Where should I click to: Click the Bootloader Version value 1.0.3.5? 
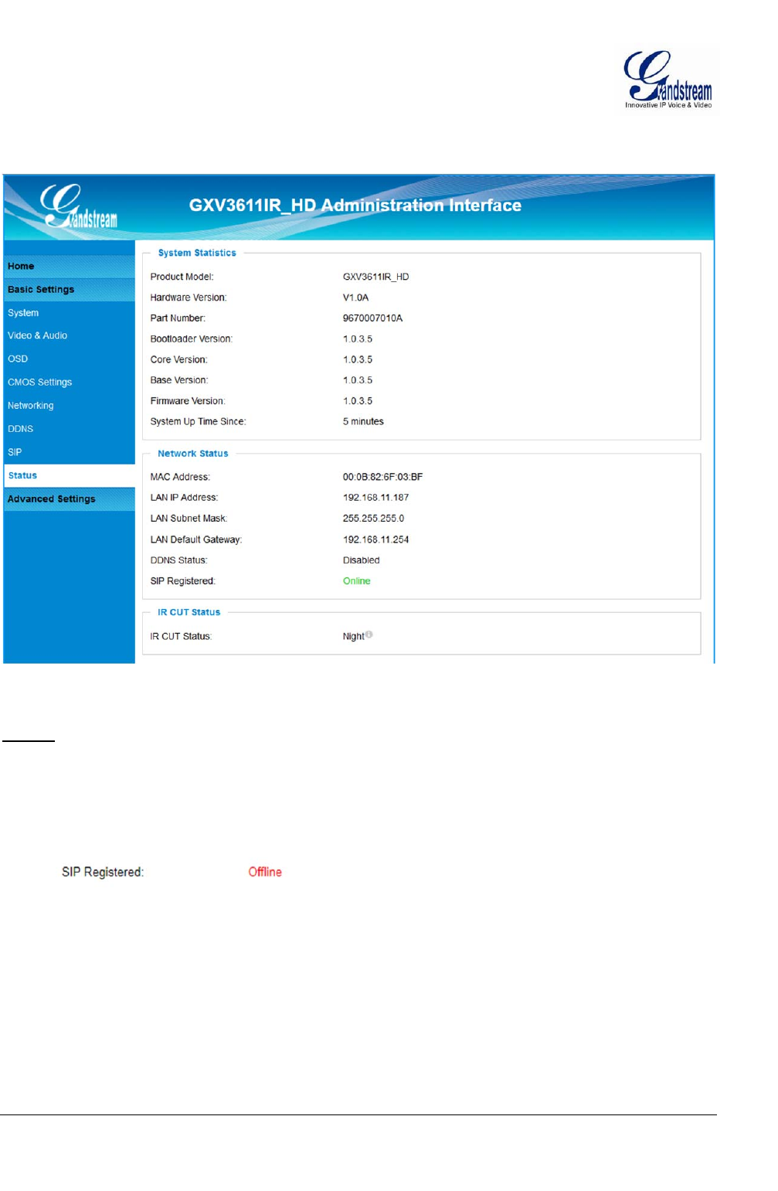(x=358, y=339)
